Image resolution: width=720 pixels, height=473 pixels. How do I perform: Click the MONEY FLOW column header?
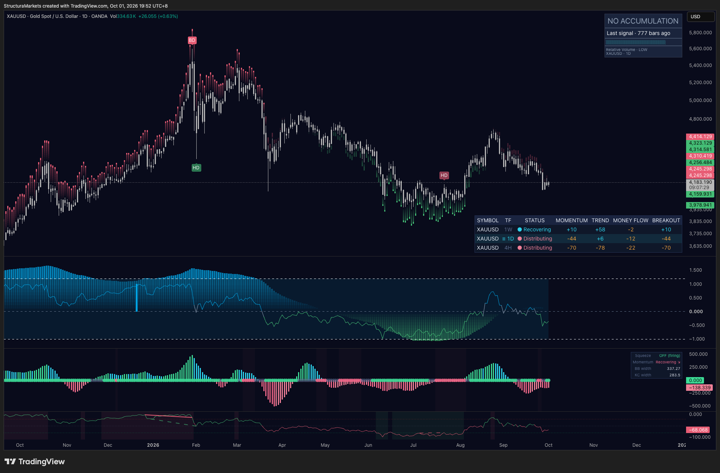pos(630,220)
